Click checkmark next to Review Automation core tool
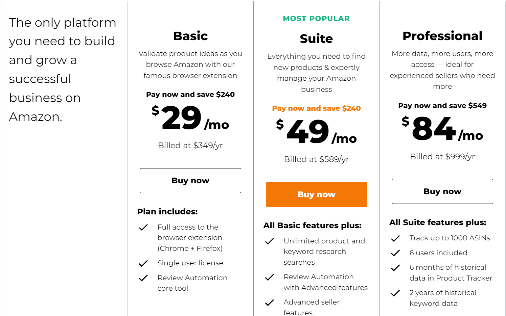This screenshot has width=506, height=316. tap(143, 278)
